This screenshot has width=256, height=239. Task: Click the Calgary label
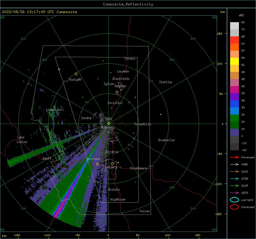pyautogui.click(x=111, y=167)
